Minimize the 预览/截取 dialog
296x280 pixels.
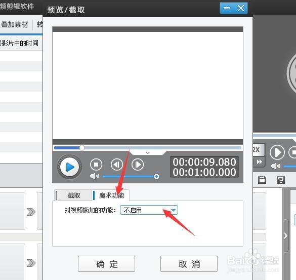click(227, 8)
